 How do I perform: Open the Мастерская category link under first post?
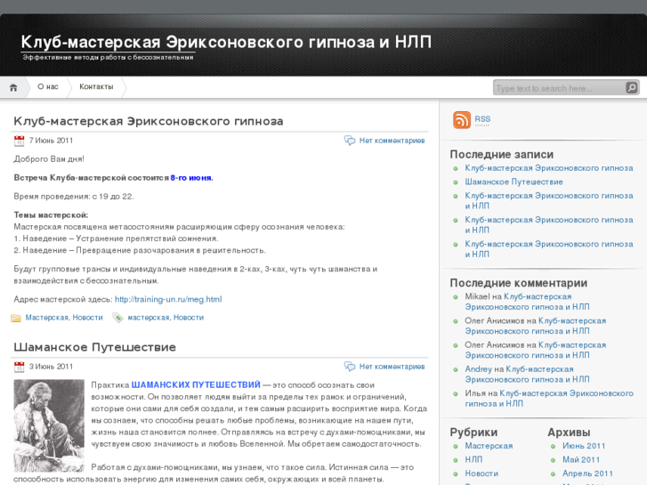pyautogui.click(x=46, y=318)
